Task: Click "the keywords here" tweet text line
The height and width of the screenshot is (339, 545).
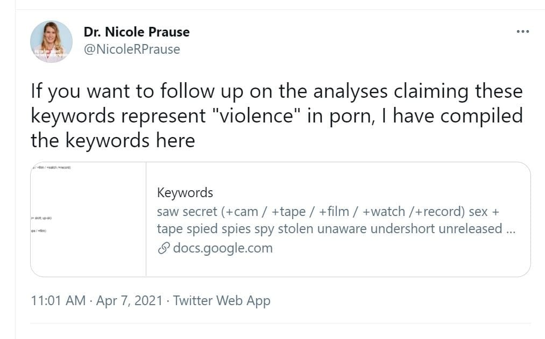Action: pos(112,141)
